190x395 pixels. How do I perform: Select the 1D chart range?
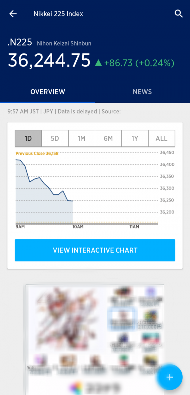pyautogui.click(x=28, y=138)
